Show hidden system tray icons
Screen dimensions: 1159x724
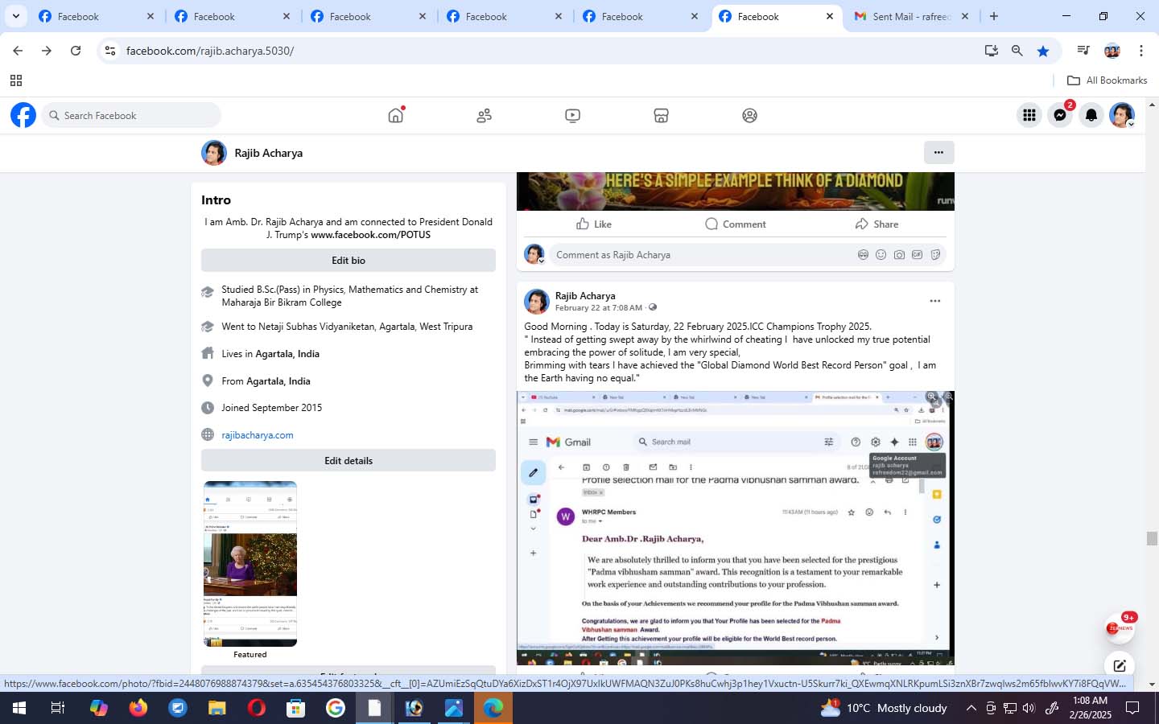click(x=971, y=708)
